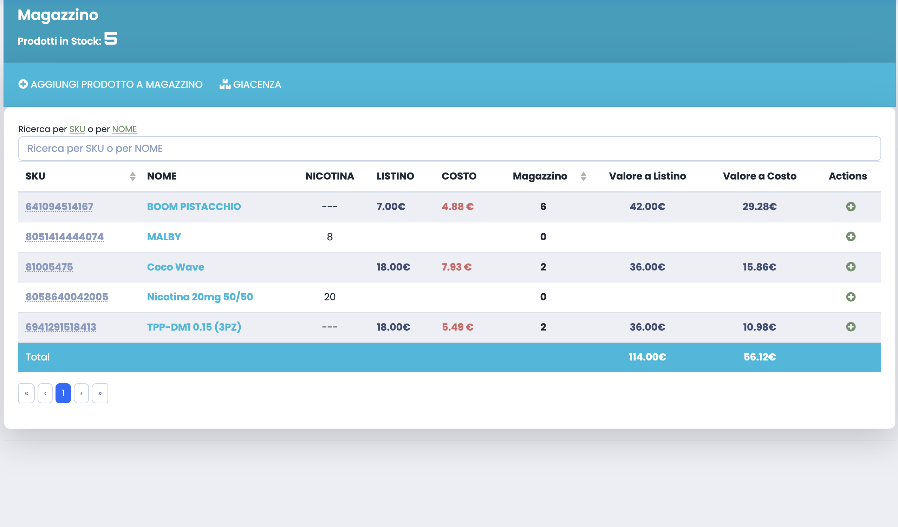This screenshot has height=527, width=898.
Task: Click the NICOTINA column header
Action: coord(330,176)
